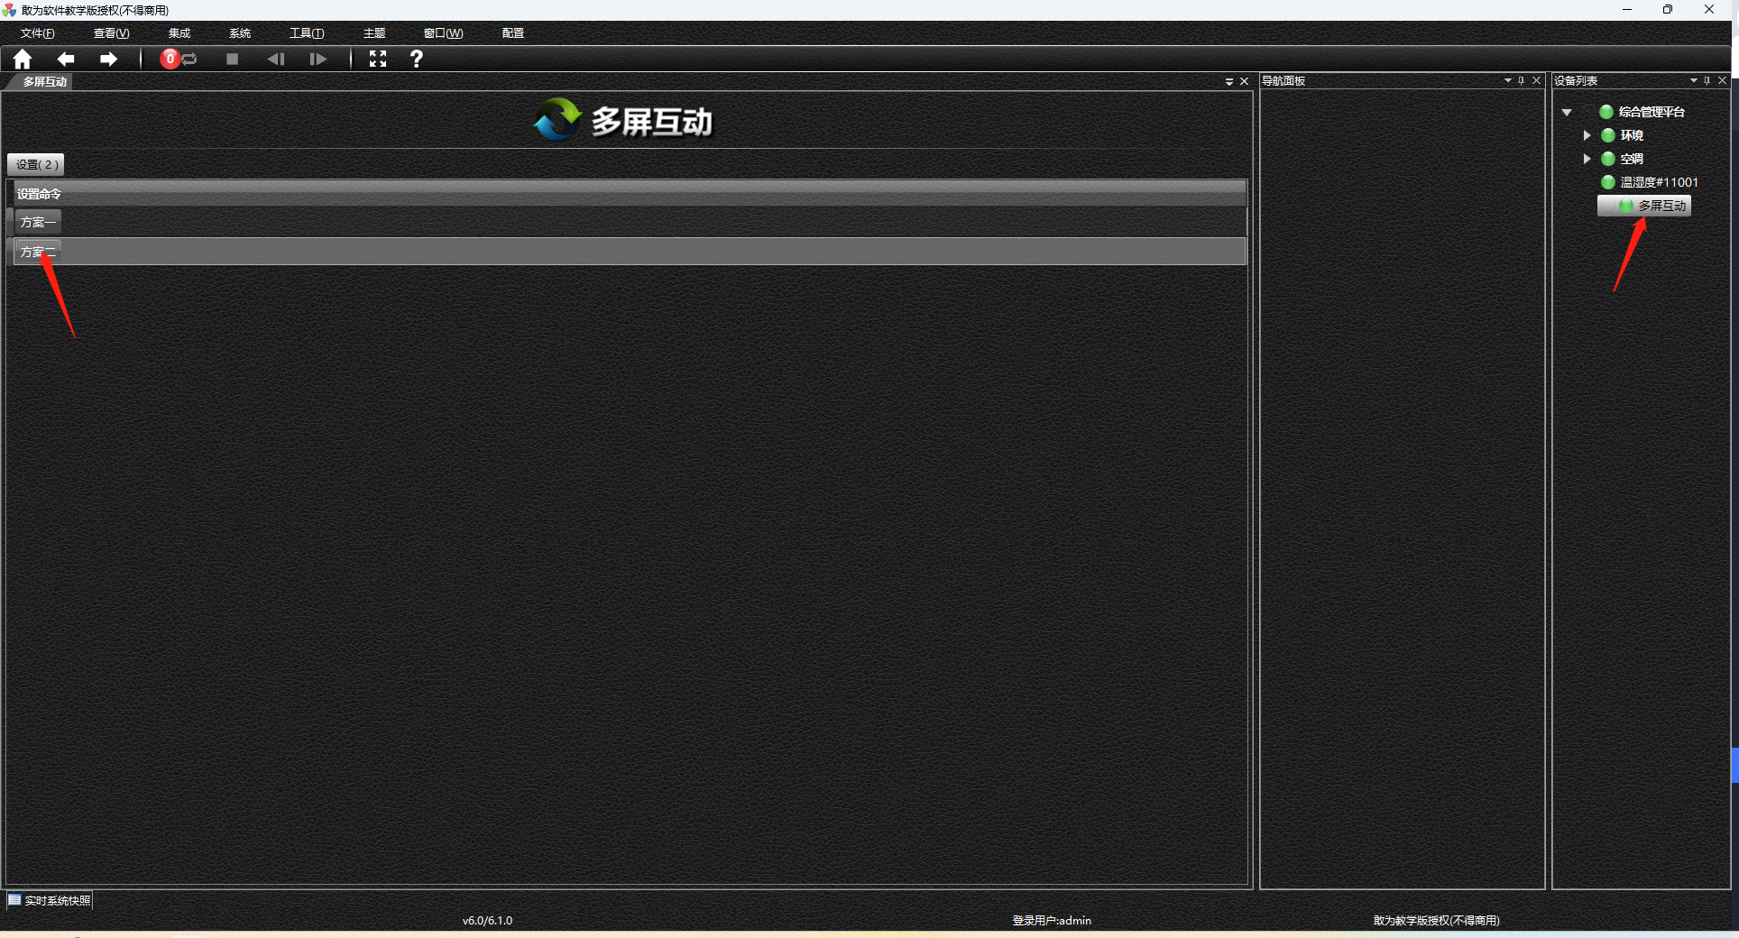Toggle the loop/cycle icon beside the alarm badge
The image size is (1739, 938).
189,60
